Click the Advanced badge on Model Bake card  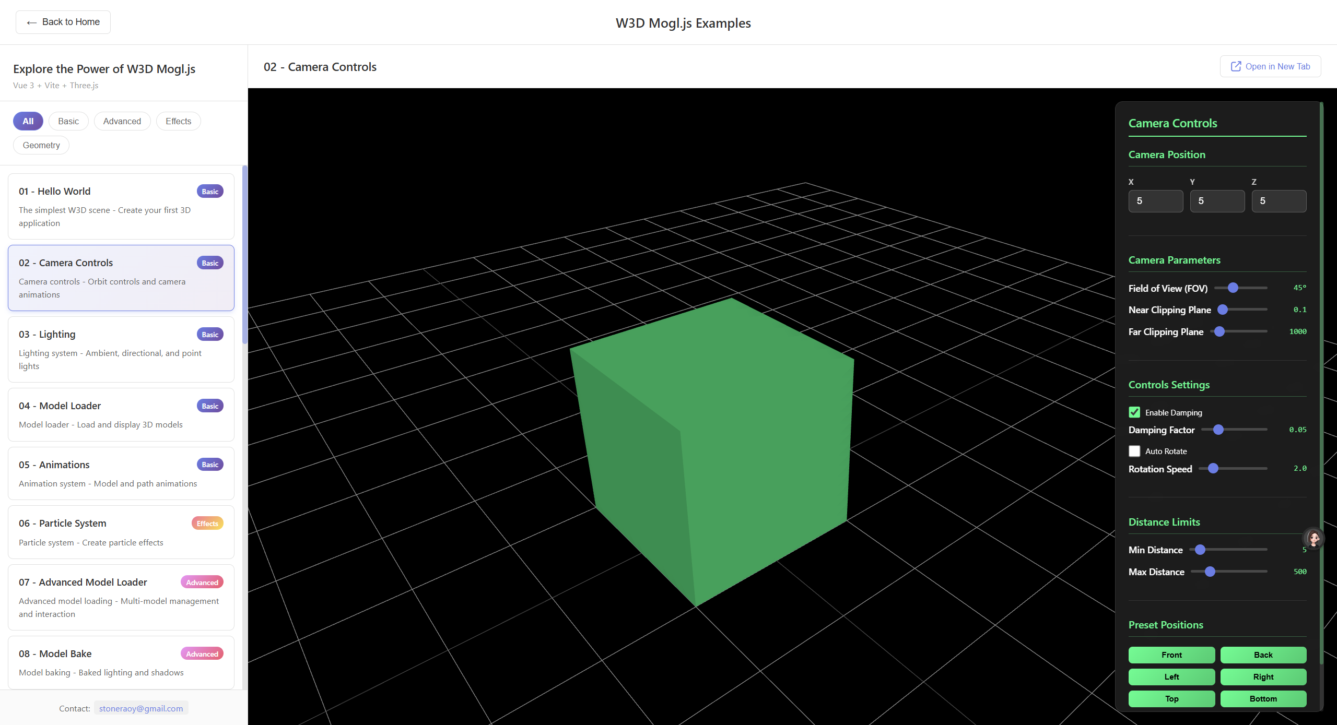click(x=202, y=654)
